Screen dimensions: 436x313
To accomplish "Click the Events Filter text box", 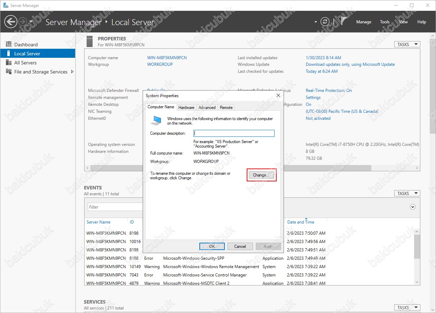I will pyautogui.click(x=115, y=207).
